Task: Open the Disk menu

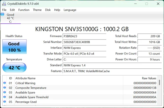Action: coord(48,10)
